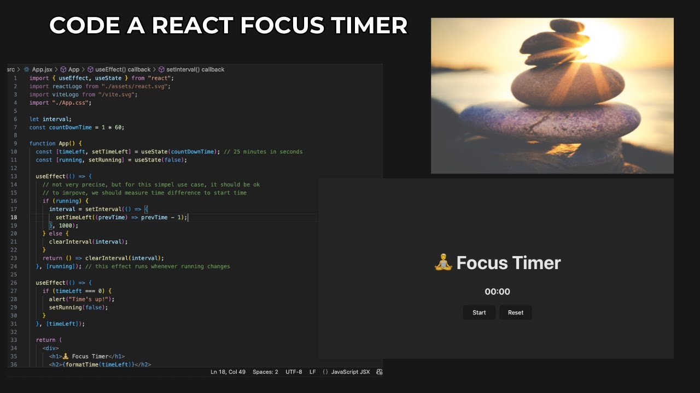Open the src folder breadcrumb
Screen dimensions: 700x393
pyautogui.click(x=11, y=70)
